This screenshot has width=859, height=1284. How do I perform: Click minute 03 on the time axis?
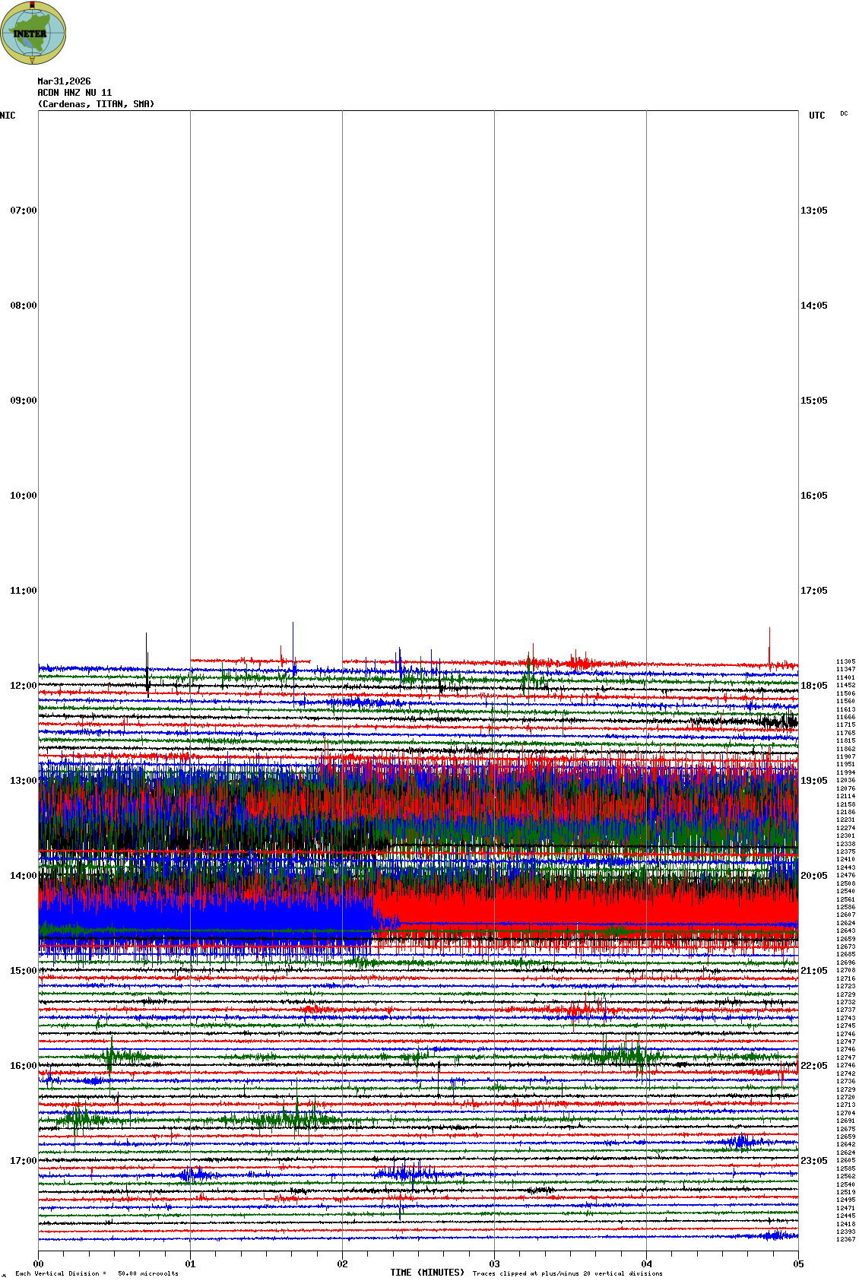pyautogui.click(x=495, y=1264)
